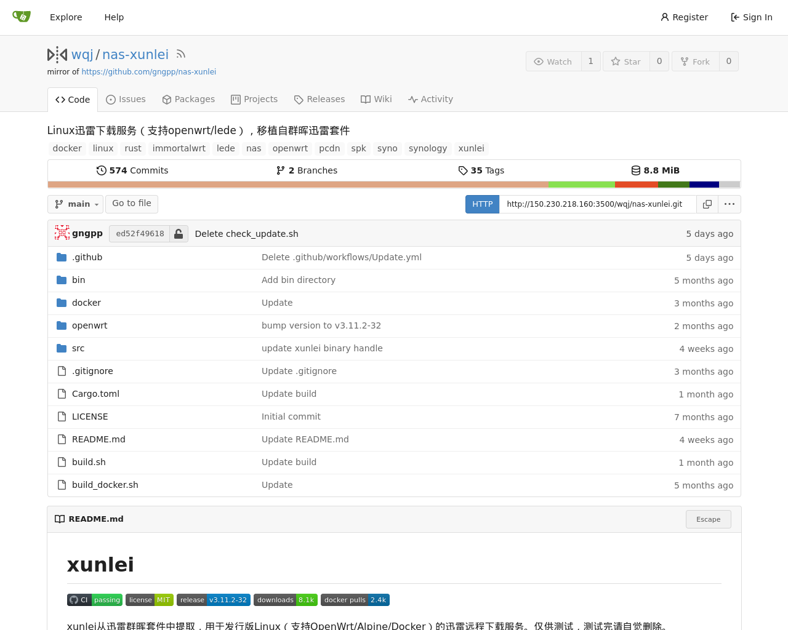788x630 pixels.
Task: Open the .github folder
Action: point(87,257)
